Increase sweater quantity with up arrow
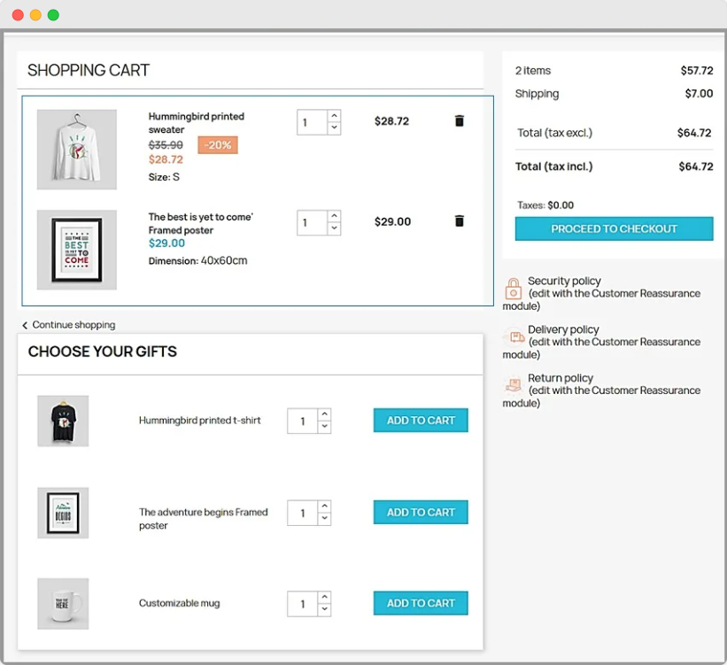The height and width of the screenshot is (665, 727). pyautogui.click(x=334, y=116)
